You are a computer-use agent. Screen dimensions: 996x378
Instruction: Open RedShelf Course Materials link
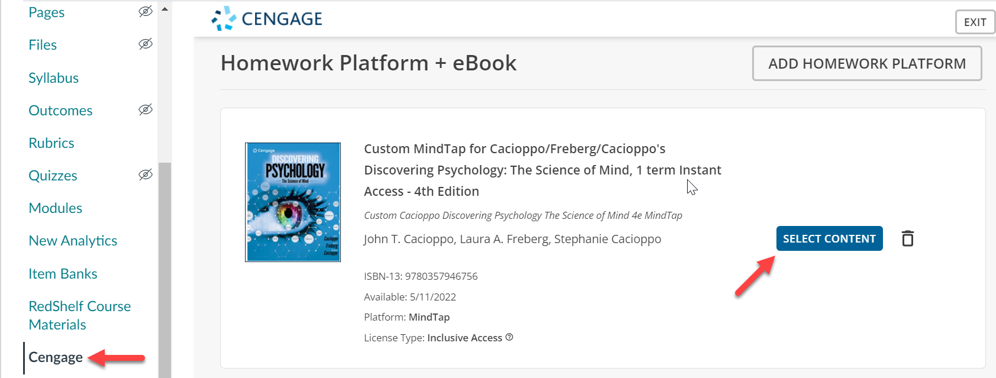click(80, 315)
